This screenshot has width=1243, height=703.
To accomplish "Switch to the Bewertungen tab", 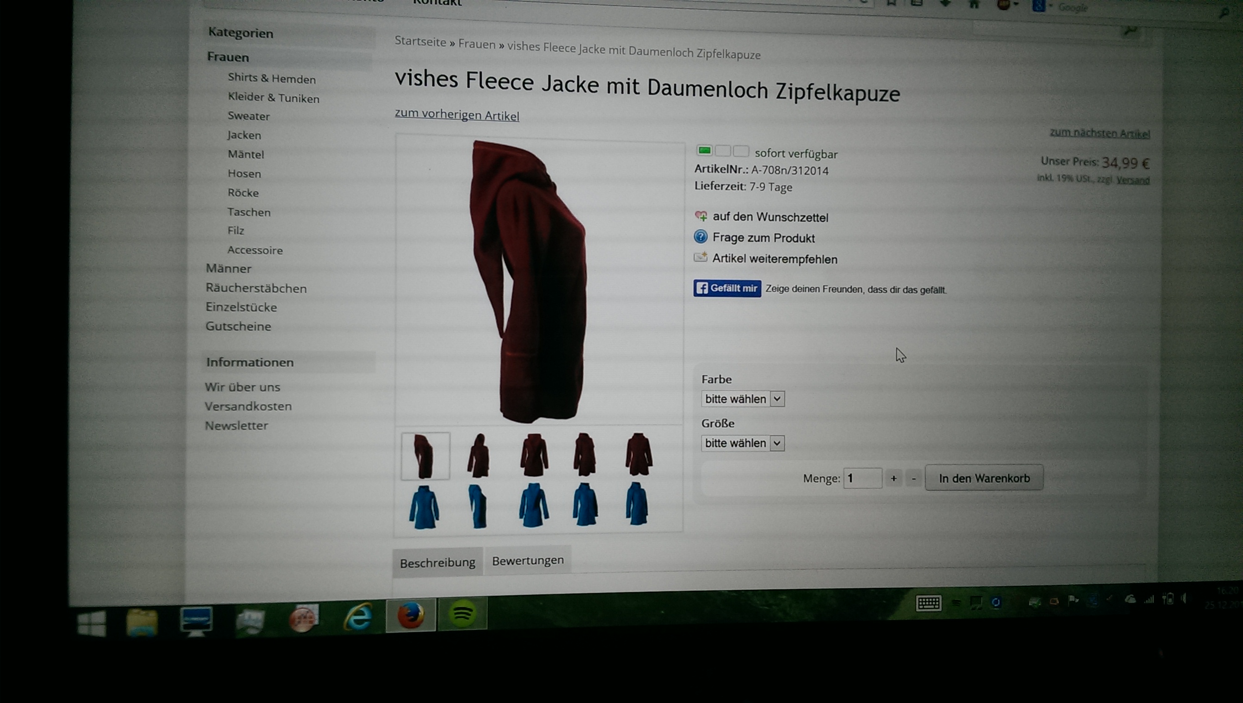I will (x=528, y=561).
